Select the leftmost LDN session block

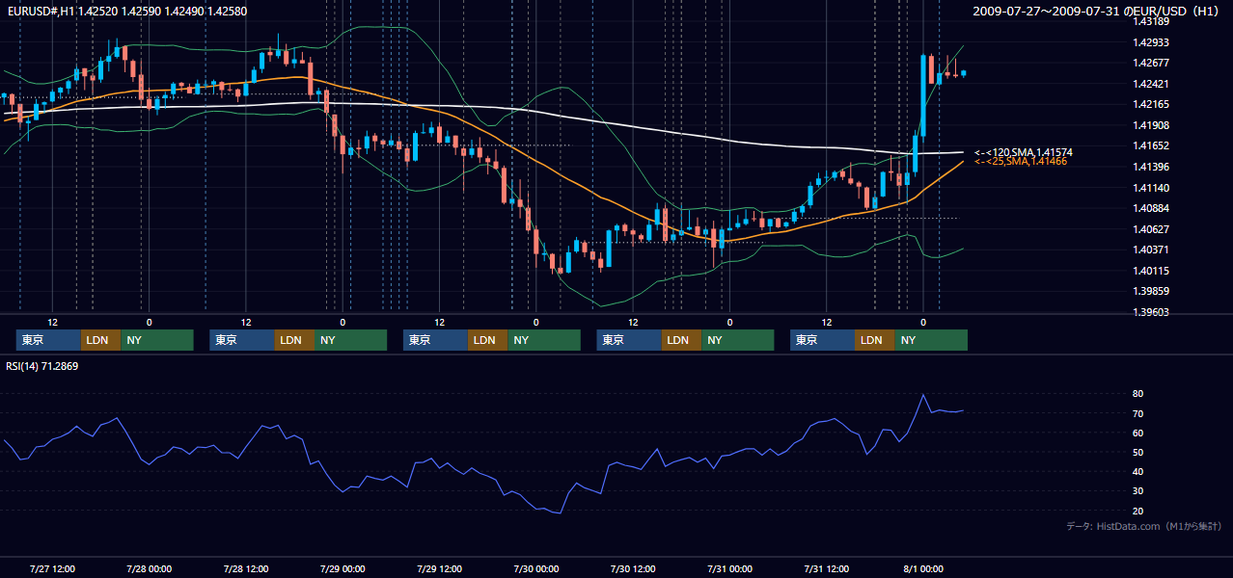point(100,340)
